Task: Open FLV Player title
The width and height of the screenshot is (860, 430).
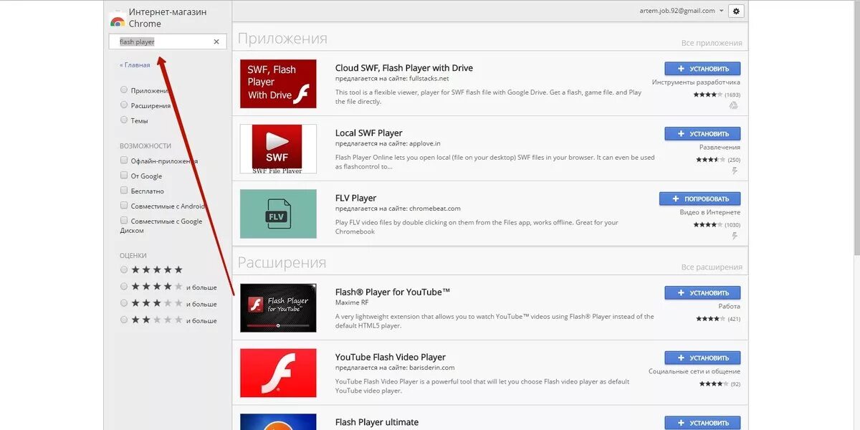Action: (355, 198)
